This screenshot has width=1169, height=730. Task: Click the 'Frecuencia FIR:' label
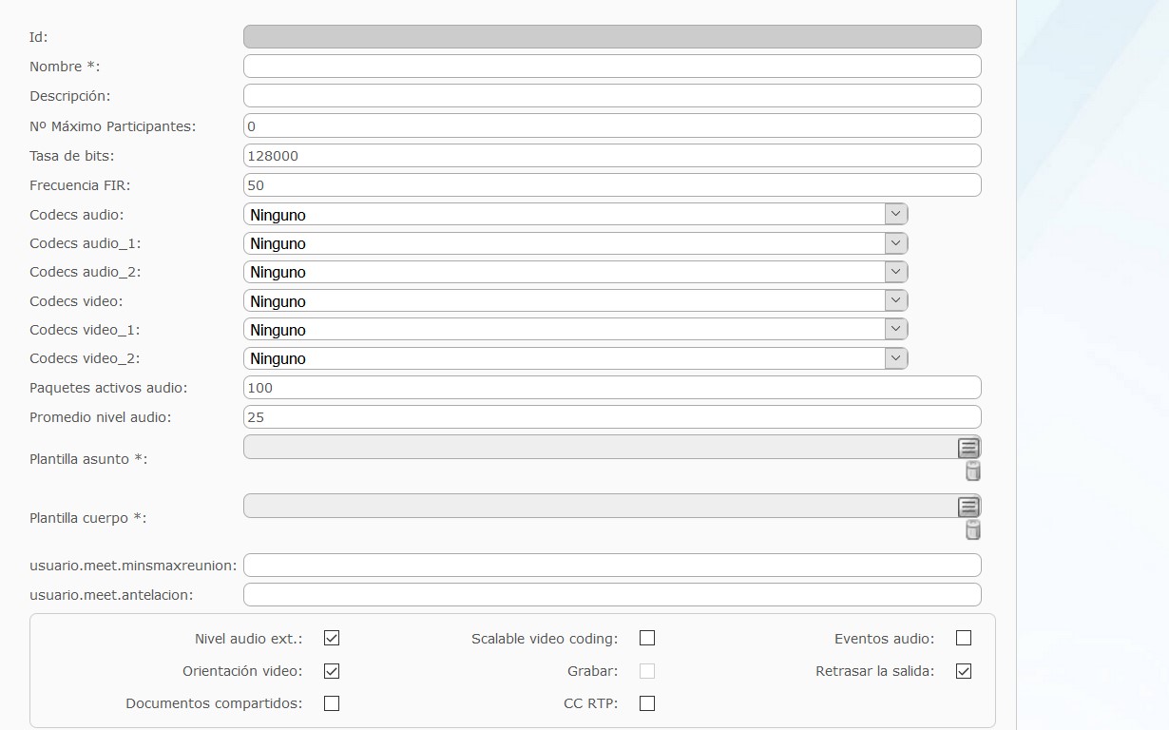pyautogui.click(x=80, y=185)
